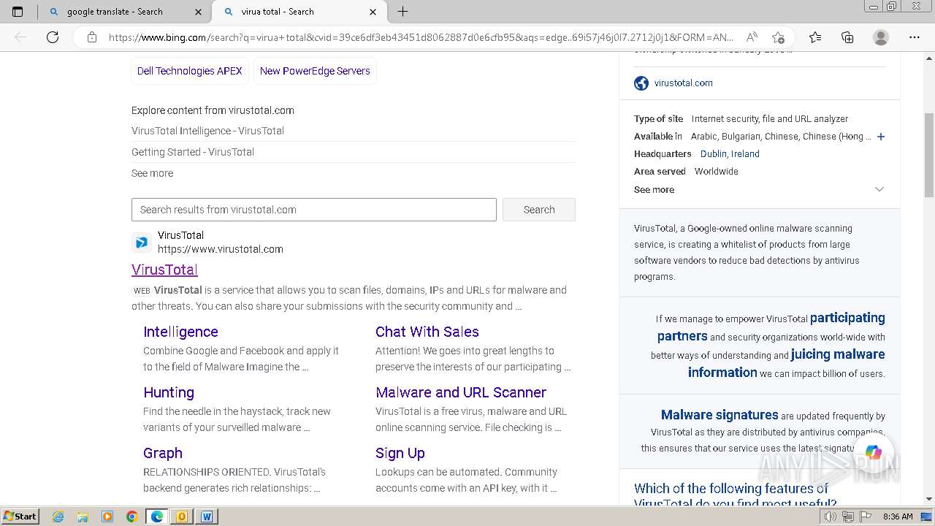This screenshot has width=935, height=526.
Task: Open the Intelligence sitelink
Action: [x=180, y=332]
